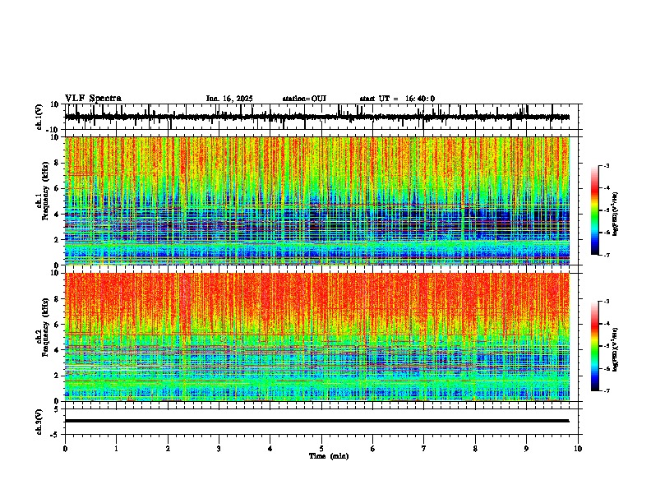Click the ch.2 colorbar "log(PSD)" label
Viewport: 651px width, 503px height.
[x=615, y=349]
